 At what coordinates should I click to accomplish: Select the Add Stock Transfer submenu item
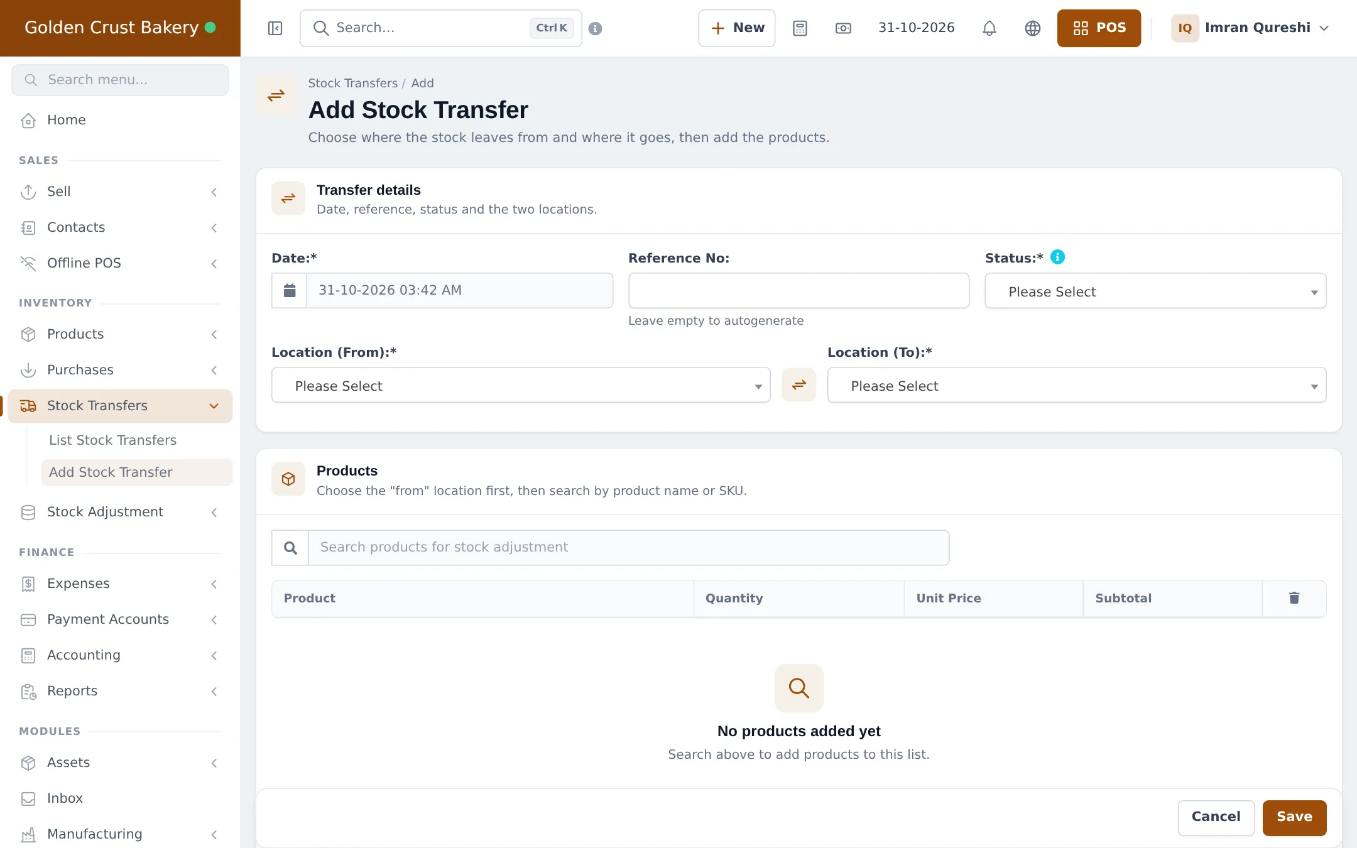(x=137, y=472)
